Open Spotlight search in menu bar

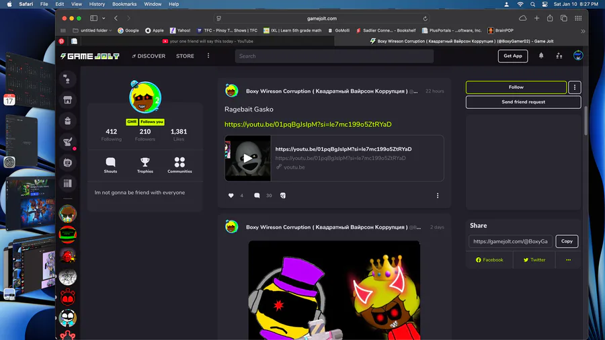tap(532, 4)
